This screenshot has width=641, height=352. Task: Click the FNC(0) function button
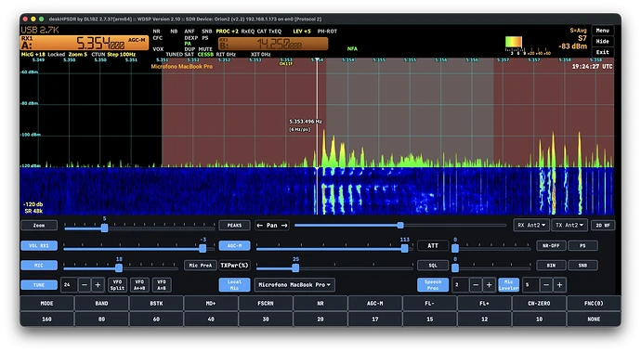tap(594, 304)
